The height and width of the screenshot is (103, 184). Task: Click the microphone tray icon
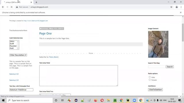(x=158, y=100)
